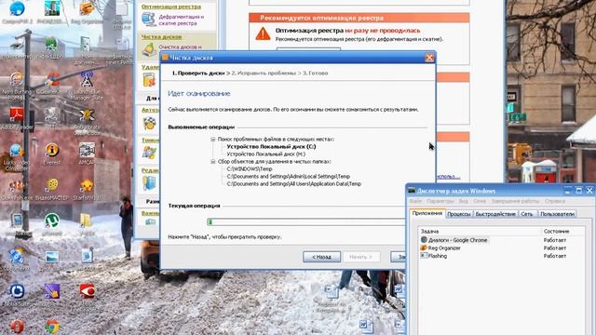Click the orange warning triangle icon

(x=263, y=34)
